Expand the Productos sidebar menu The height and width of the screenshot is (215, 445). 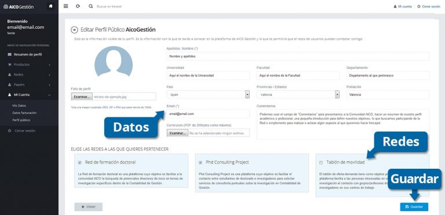pyautogui.click(x=29, y=65)
